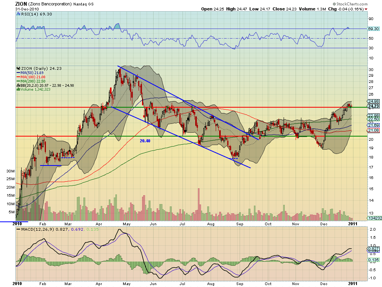The image size is (382, 287).
Task: Click the green MA(200) legend line marker
Action: pyautogui.click(x=18, y=81)
